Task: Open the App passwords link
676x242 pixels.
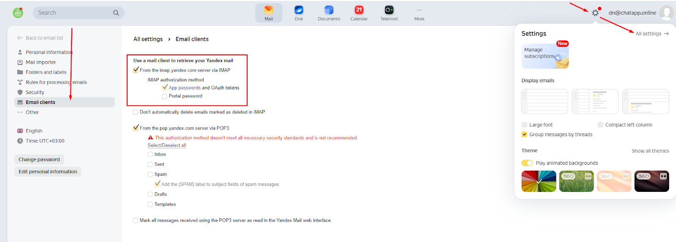Action: point(185,88)
